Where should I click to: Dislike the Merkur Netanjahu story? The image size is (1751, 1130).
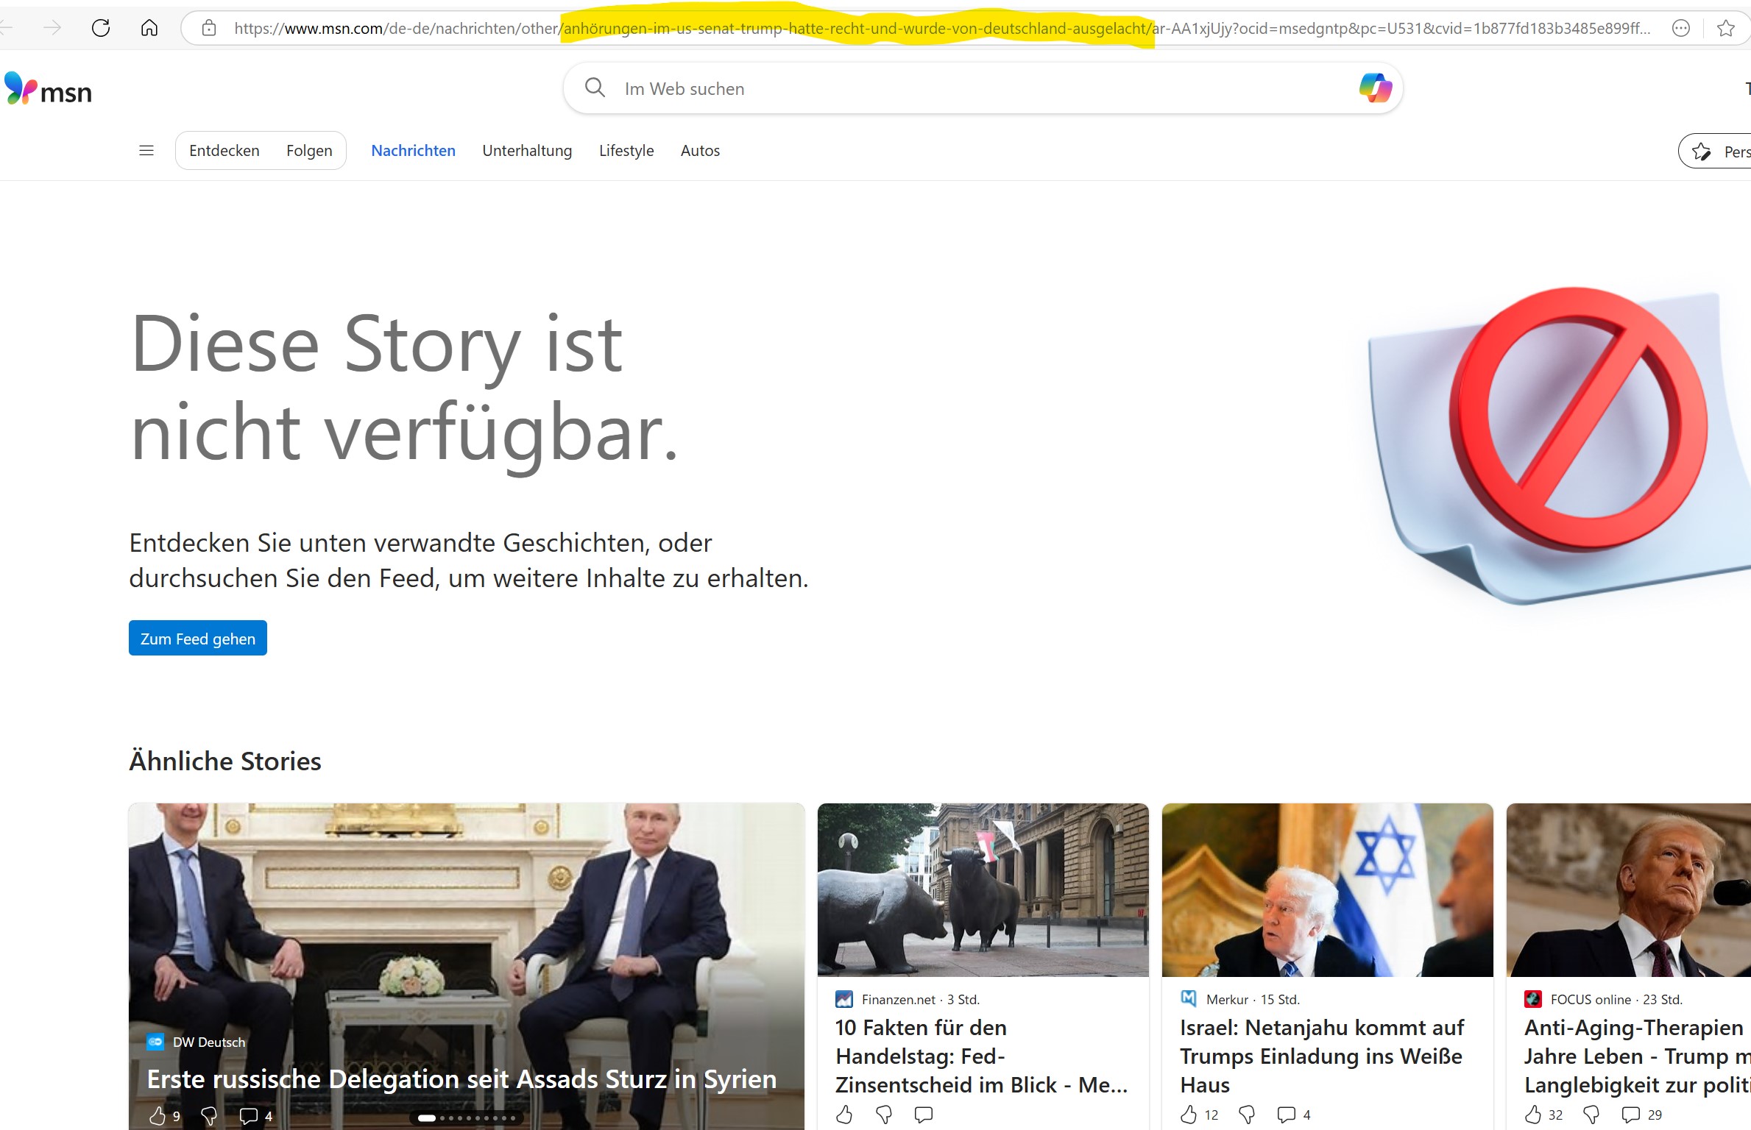click(1247, 1115)
